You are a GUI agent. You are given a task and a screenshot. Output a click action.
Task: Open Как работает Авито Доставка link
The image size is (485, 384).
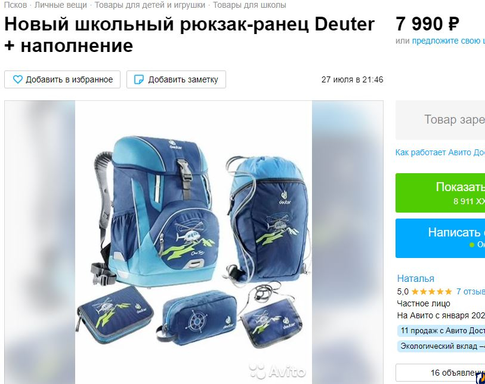pos(440,152)
